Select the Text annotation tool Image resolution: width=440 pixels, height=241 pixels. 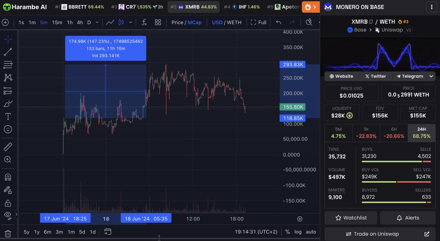(x=8, y=117)
